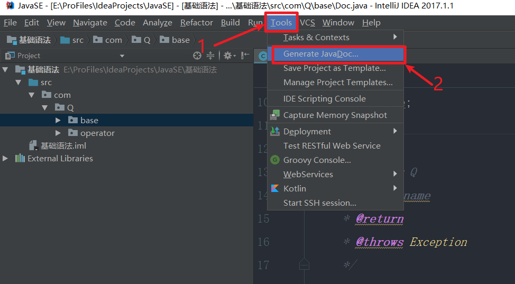
Task: Expand the base package node
Action: pos(58,120)
